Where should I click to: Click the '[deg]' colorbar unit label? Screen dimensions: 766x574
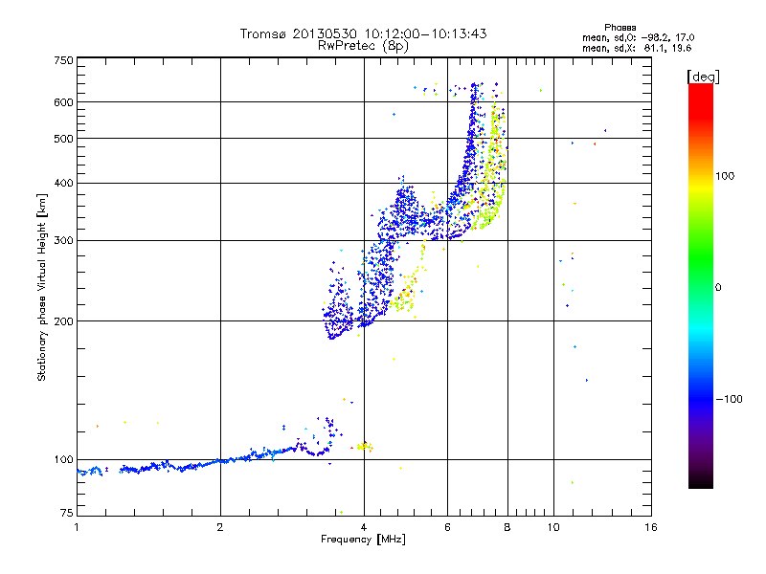(x=703, y=77)
